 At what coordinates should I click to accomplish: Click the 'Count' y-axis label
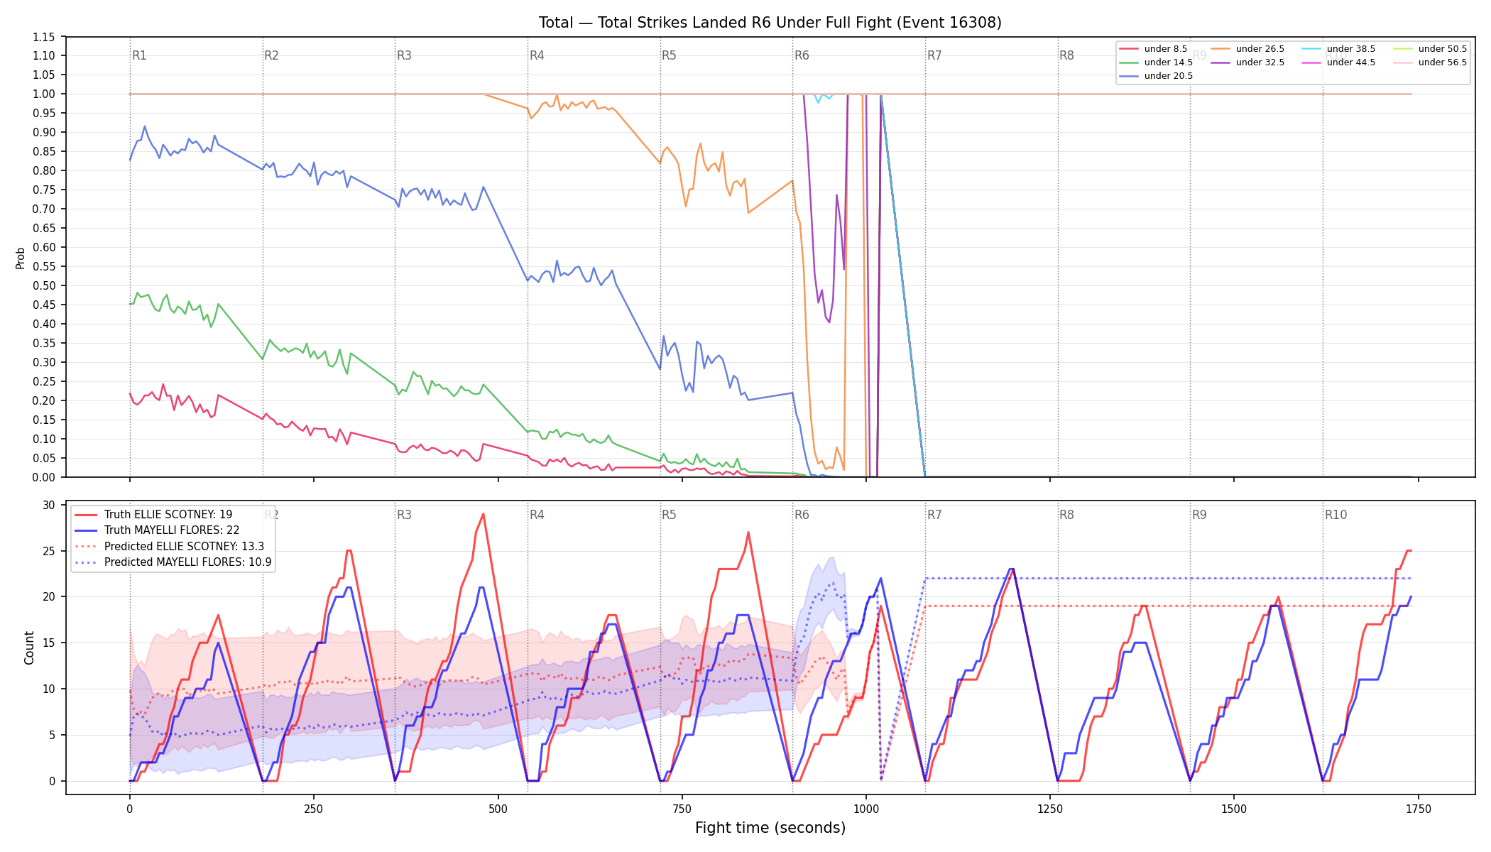(x=29, y=648)
